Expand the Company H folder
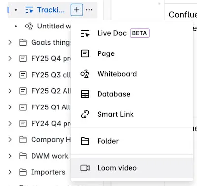The width and height of the screenshot is (197, 186). (10, 139)
